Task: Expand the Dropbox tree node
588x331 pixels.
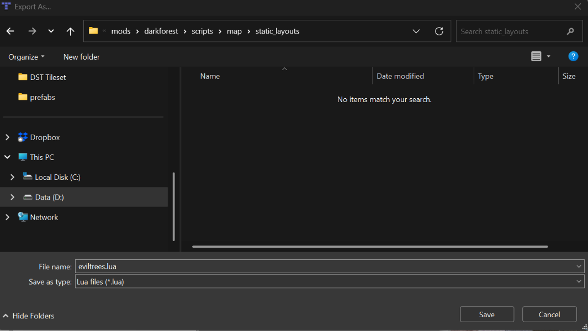Action: [7, 137]
